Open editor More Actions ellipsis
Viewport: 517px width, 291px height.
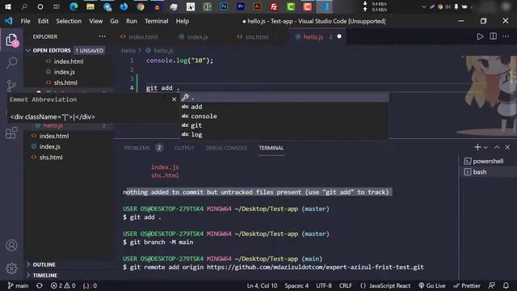tap(506, 36)
